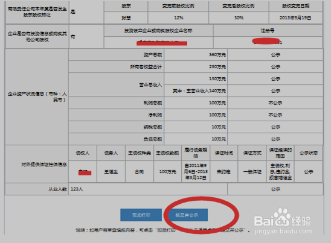Click the 主债权数额 column header
331x243 pixels.
point(167,153)
